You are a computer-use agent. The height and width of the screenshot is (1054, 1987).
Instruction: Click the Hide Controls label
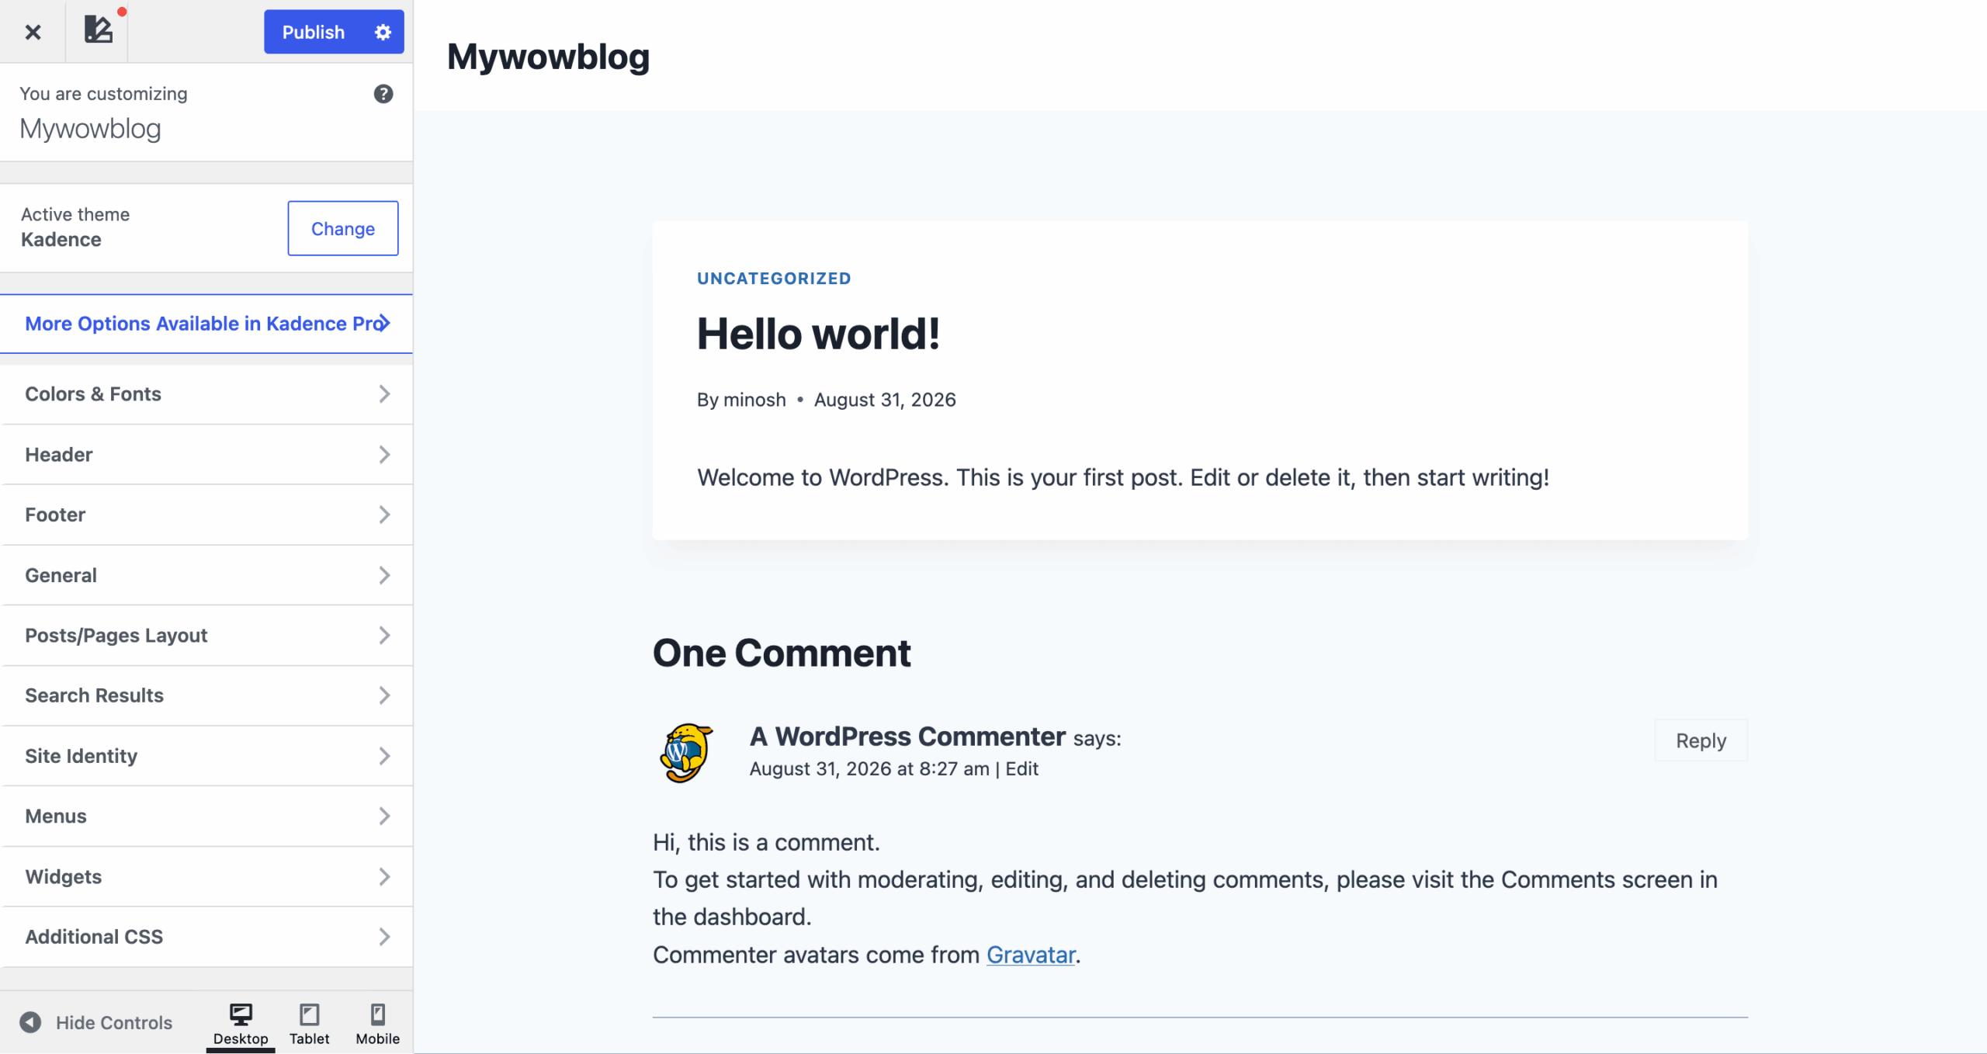114,1023
